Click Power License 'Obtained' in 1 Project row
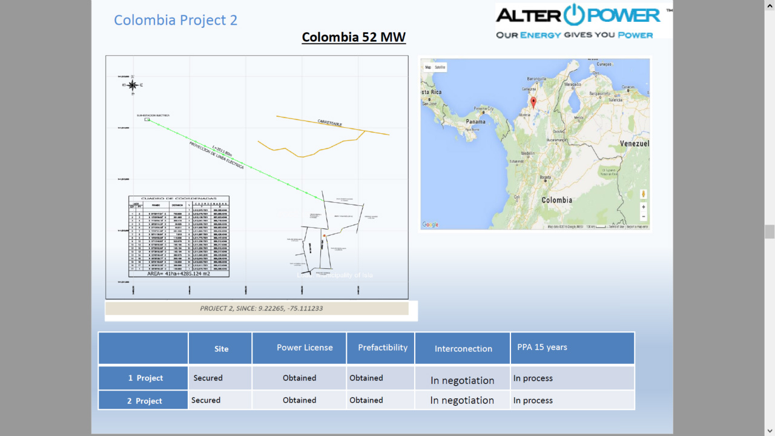Image resolution: width=775 pixels, height=436 pixels. [x=300, y=378]
